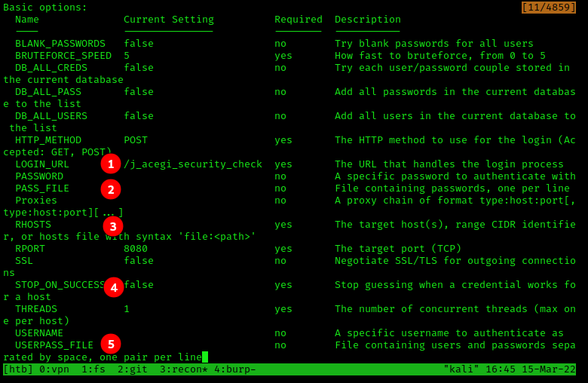Click the HTTP_METHOD setting POST
588x383 pixels.
click(x=136, y=140)
